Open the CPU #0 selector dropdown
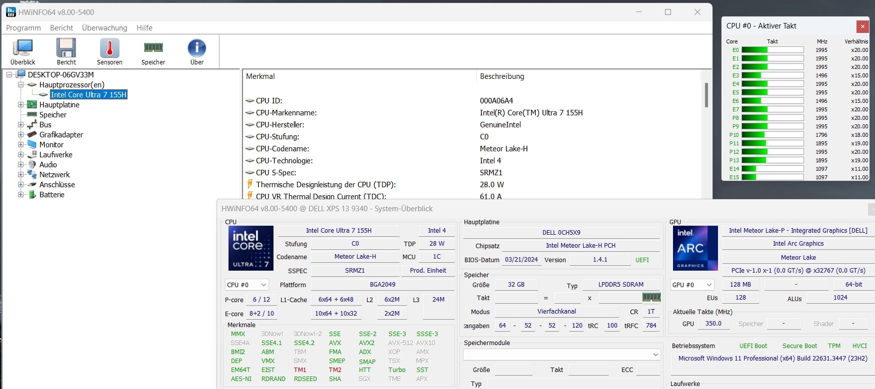The height and width of the screenshot is (389, 875). 247,285
